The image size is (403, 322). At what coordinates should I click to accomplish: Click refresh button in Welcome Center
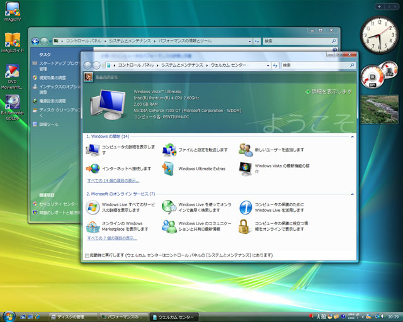(x=275, y=65)
